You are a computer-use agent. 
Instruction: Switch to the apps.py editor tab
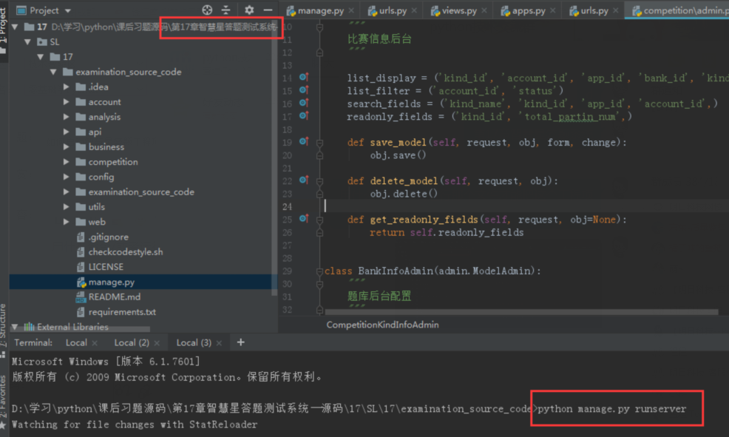point(528,10)
